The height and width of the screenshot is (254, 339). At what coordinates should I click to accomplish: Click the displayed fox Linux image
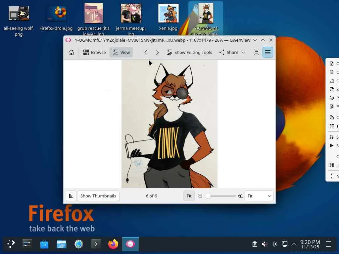pos(169,124)
